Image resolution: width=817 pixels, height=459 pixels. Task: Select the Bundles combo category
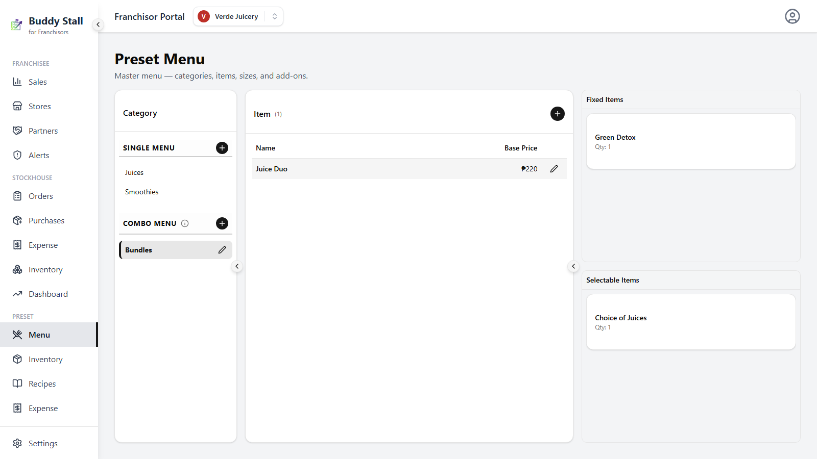(176, 250)
